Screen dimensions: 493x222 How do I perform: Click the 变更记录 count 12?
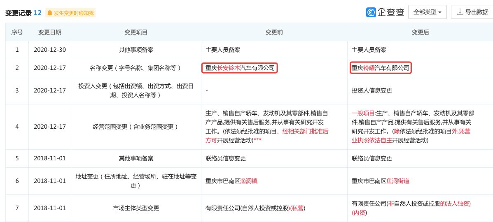pyautogui.click(x=37, y=13)
